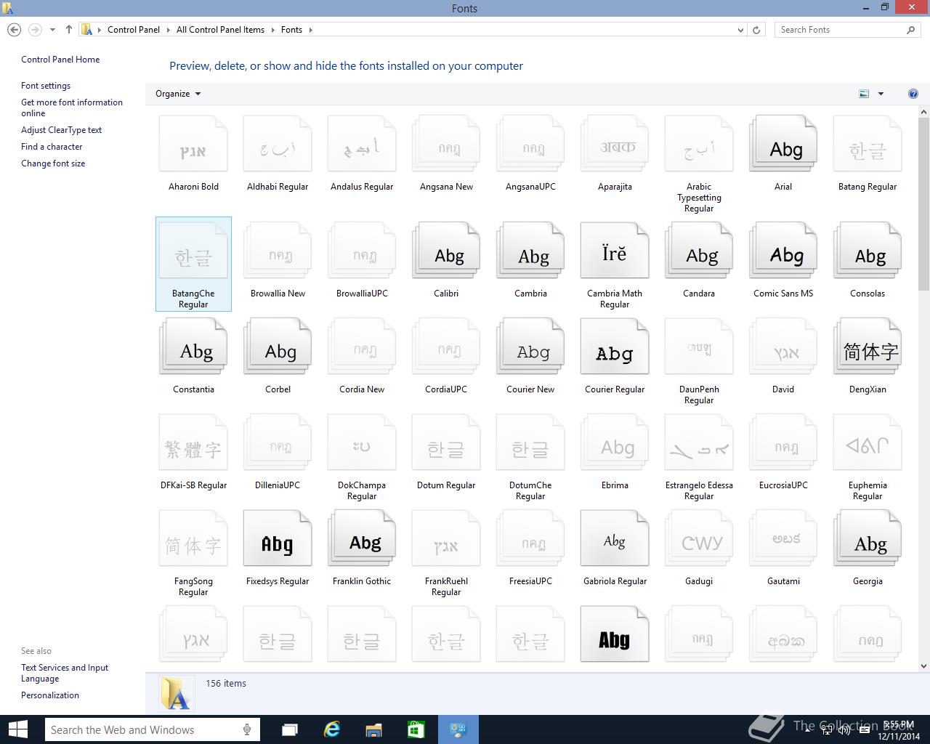Select the Candara font icon
930x744 pixels.
pos(699,251)
